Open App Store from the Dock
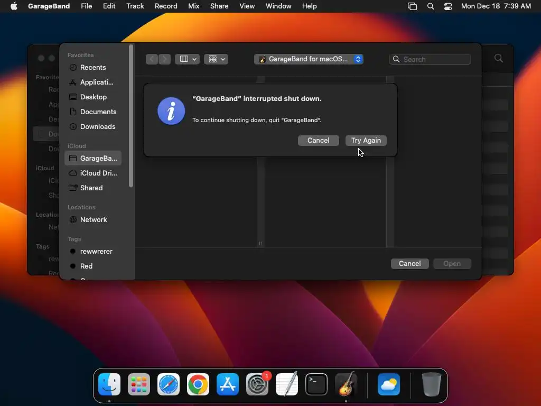Screen dimensions: 541x406 [227, 384]
